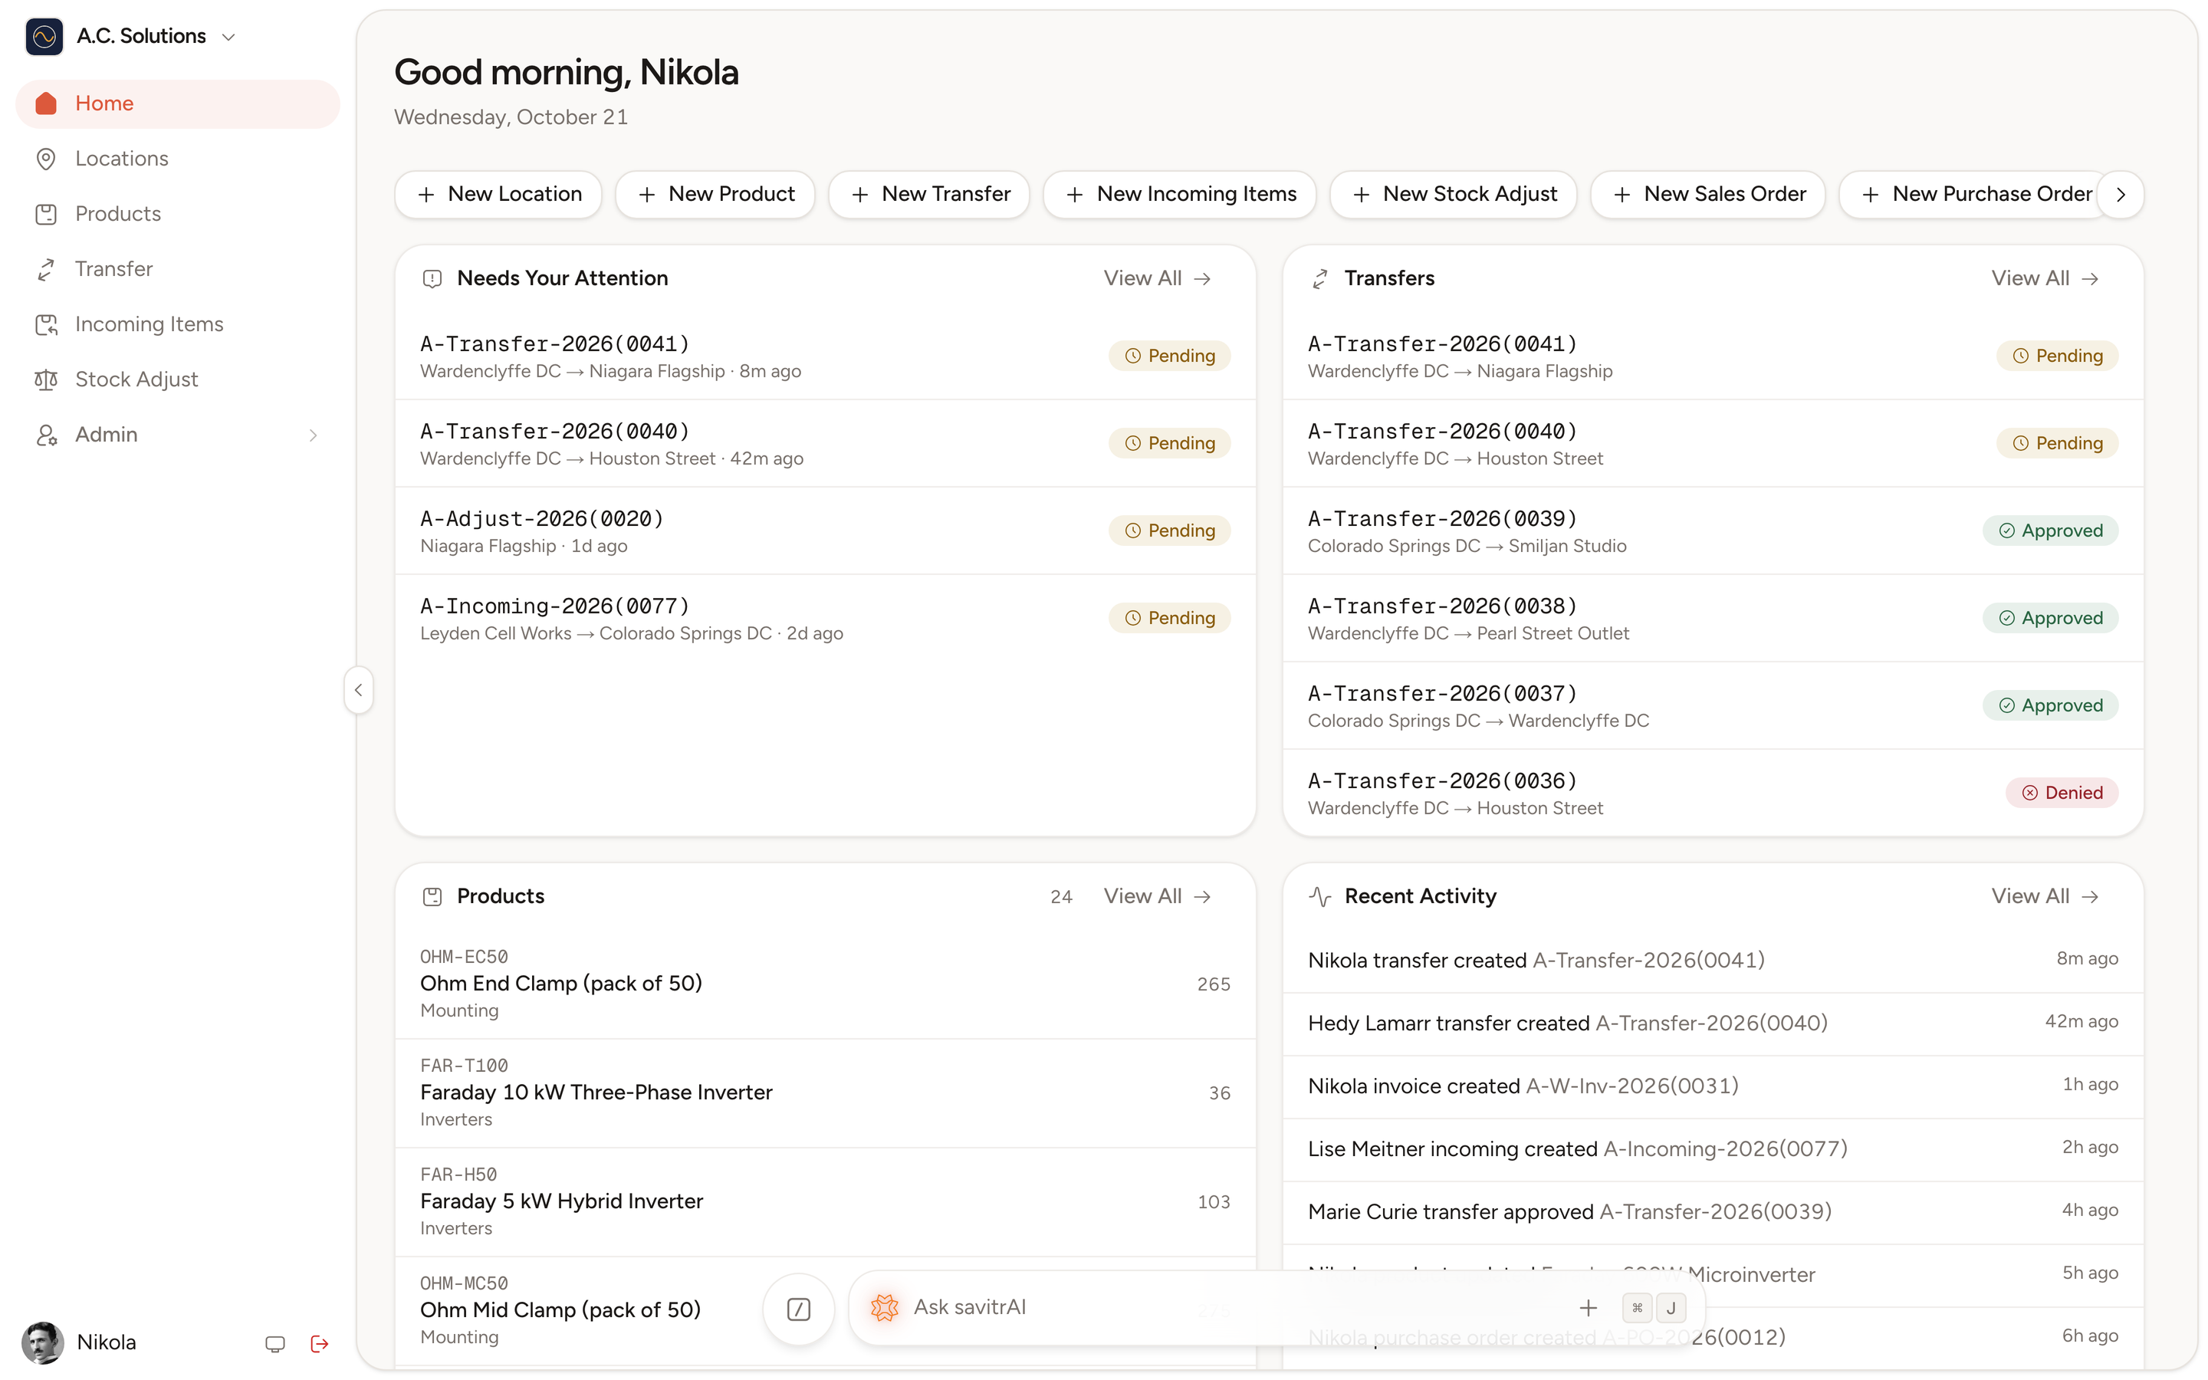
Task: View all items needing your attention
Action: pos(1157,278)
